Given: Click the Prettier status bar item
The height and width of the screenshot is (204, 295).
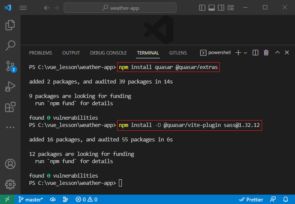Looking at the screenshot, I should pos(251,199).
